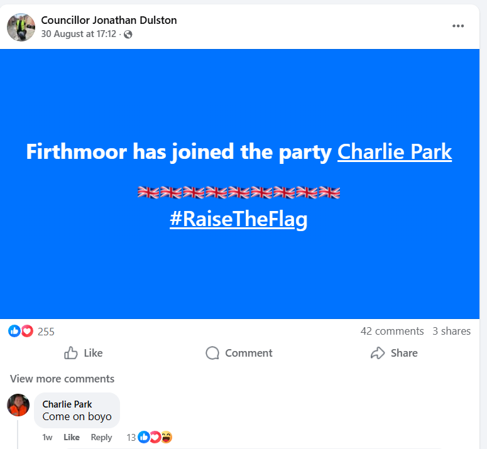Click the thumbs-up Like icon under post
The height and width of the screenshot is (449, 487).
click(x=71, y=353)
